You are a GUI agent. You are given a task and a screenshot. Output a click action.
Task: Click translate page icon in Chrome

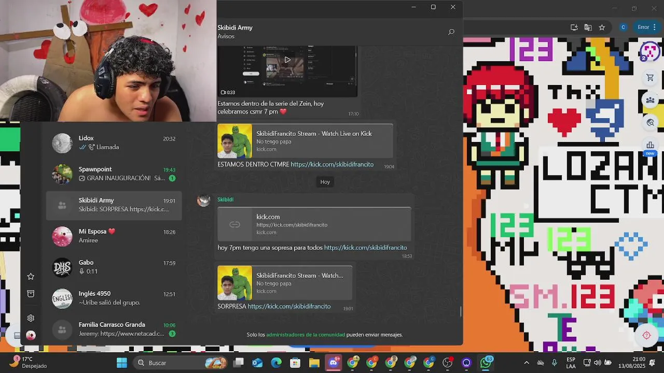pyautogui.click(x=588, y=27)
